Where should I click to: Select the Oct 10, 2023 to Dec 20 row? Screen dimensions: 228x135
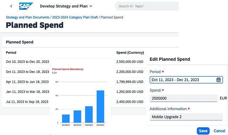click(x=74, y=62)
